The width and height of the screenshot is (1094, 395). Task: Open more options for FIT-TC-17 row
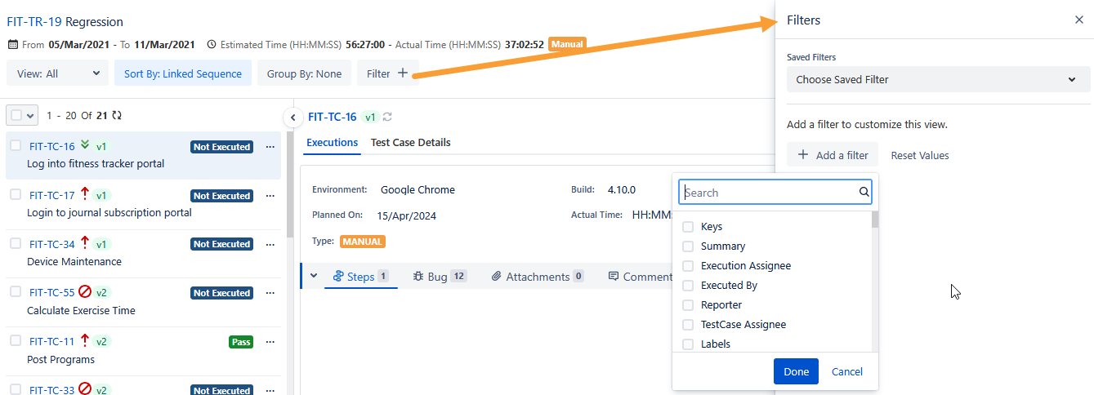[x=270, y=196]
